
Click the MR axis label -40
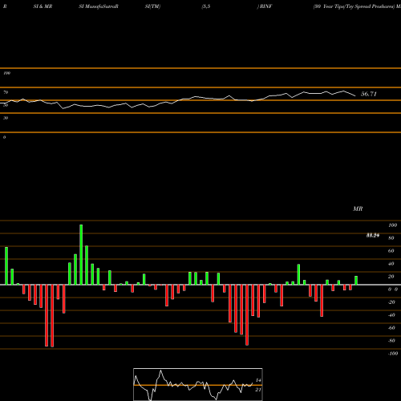391,315
